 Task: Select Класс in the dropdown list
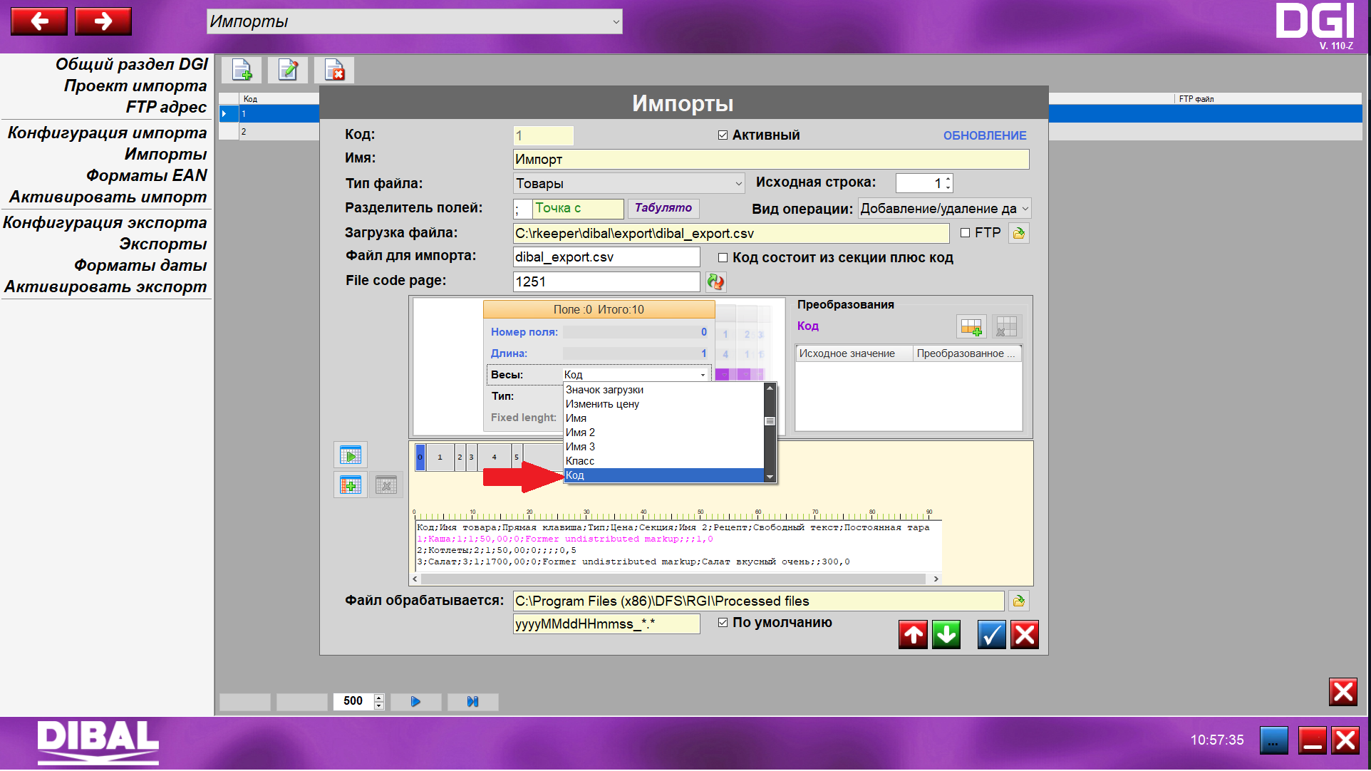click(x=580, y=461)
